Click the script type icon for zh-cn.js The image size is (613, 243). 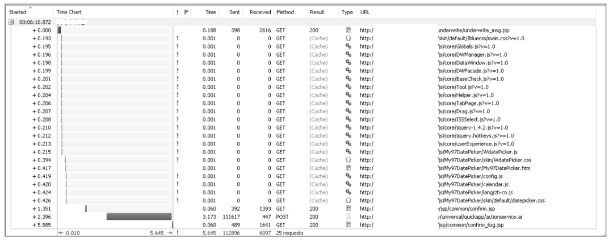[349, 192]
